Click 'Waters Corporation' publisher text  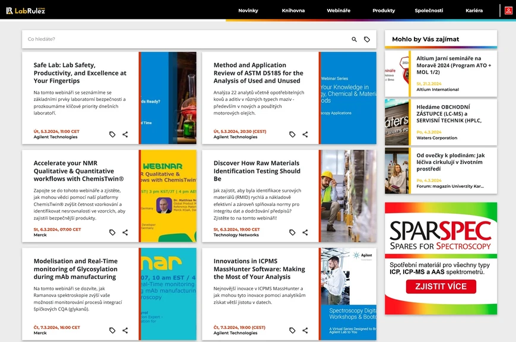click(x=436, y=138)
